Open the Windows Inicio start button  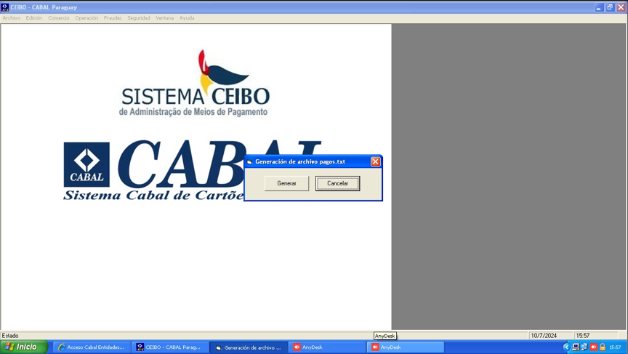(23, 347)
